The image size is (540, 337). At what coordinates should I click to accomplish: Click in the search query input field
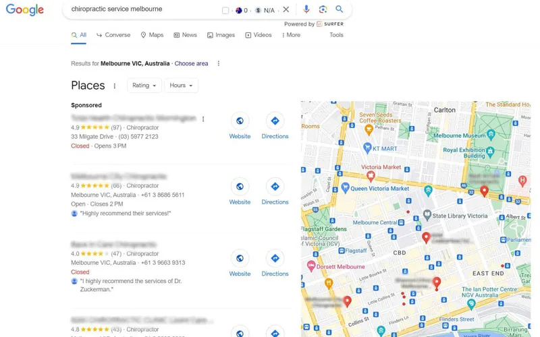pyautogui.click(x=144, y=9)
